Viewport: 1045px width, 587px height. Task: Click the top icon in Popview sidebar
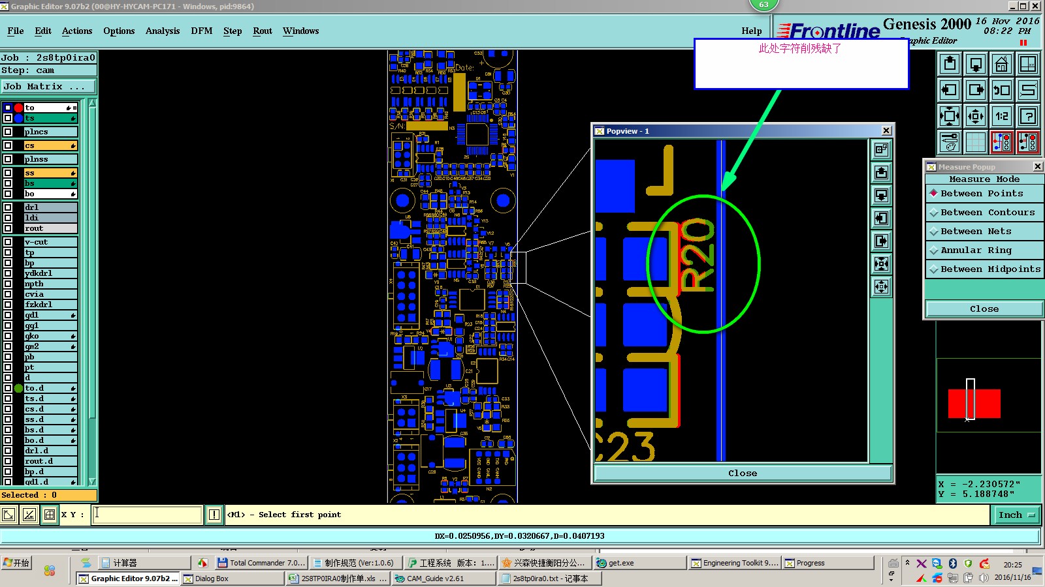click(x=881, y=150)
